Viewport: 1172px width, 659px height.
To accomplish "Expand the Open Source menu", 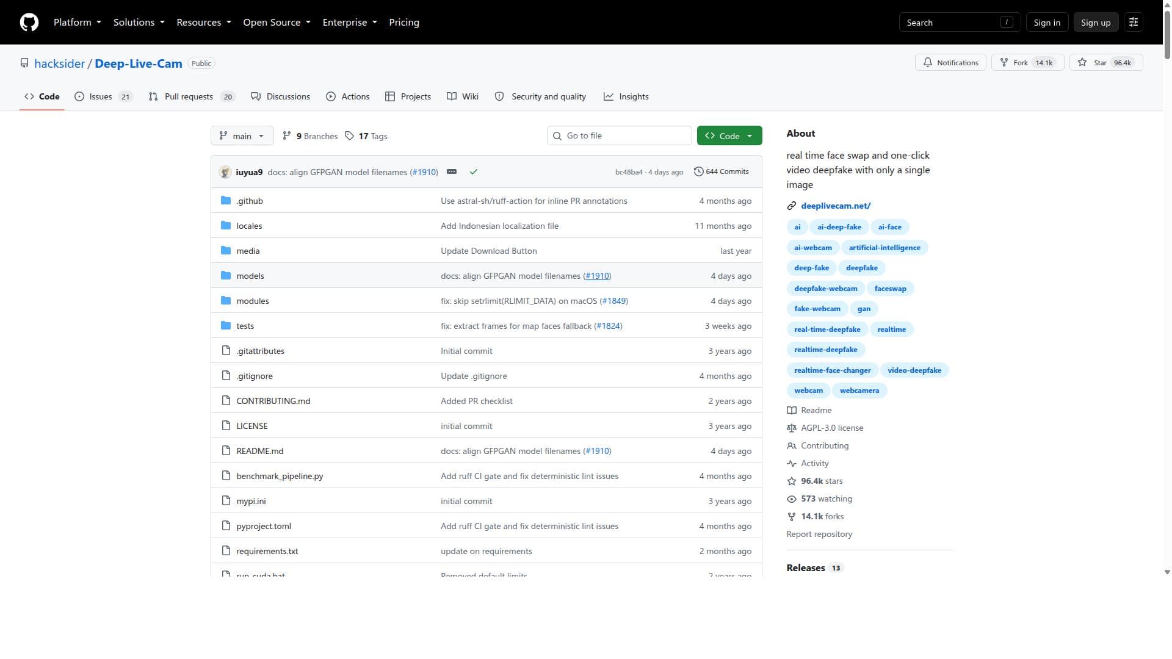I will point(277,23).
